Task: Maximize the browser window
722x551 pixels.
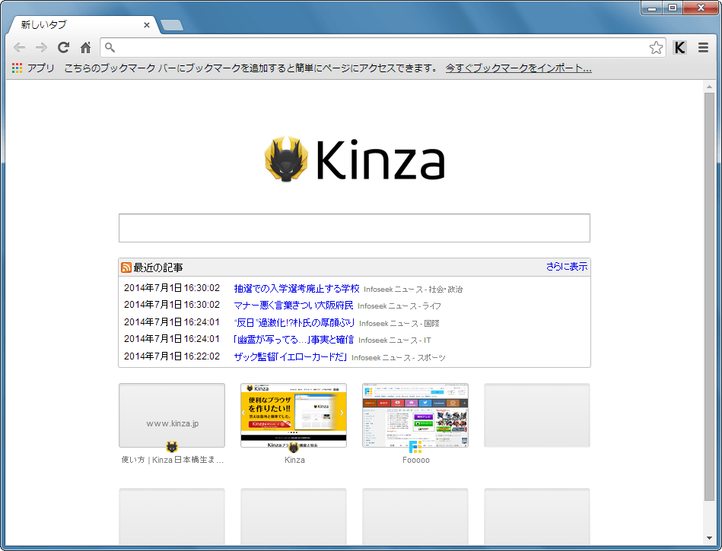Action: point(673,8)
